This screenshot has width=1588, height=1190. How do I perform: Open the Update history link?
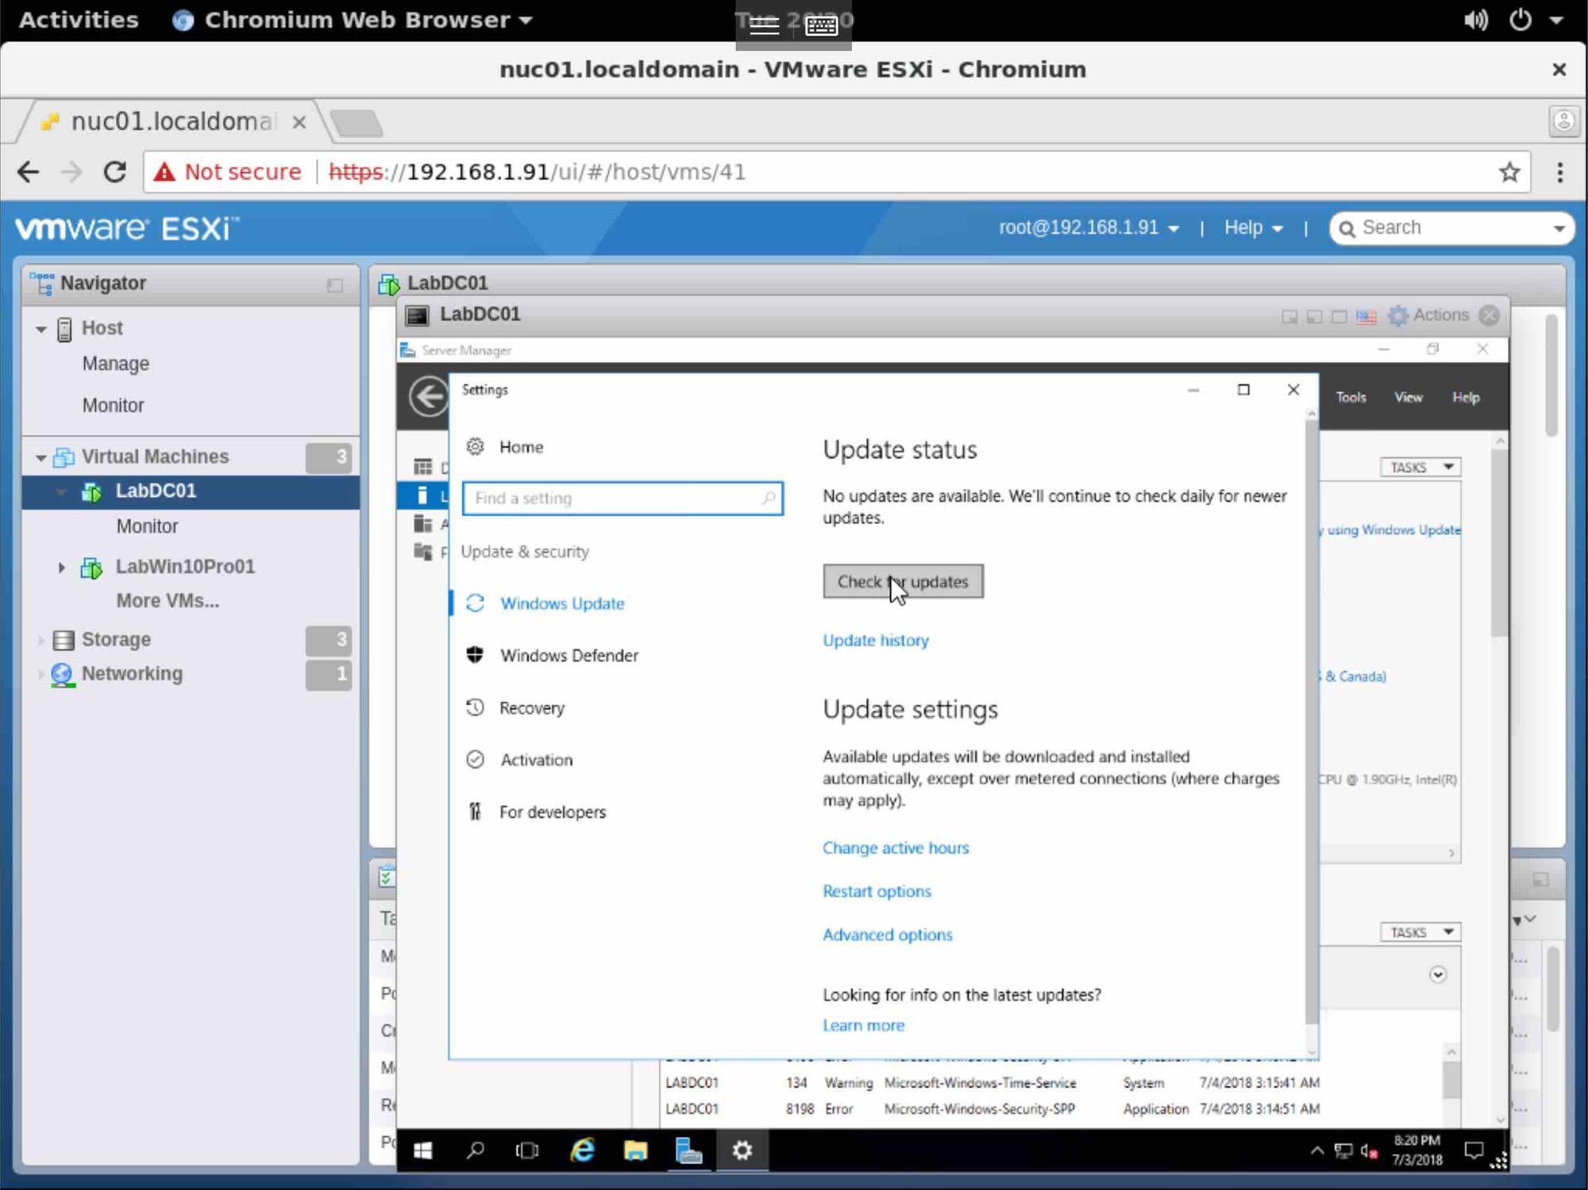(x=875, y=640)
